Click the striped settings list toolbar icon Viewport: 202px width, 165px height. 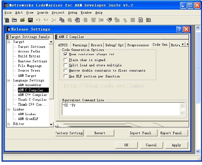click(149, 20)
